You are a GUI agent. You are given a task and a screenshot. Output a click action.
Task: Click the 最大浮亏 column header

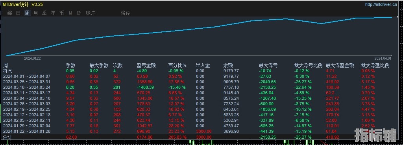pos(268,66)
